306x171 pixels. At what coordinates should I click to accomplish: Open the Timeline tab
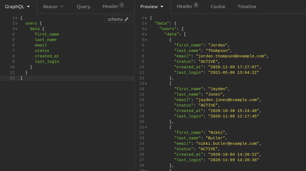point(247,7)
